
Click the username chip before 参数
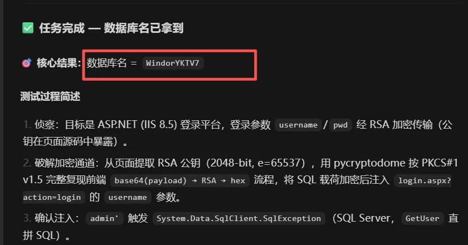[x=128, y=197]
